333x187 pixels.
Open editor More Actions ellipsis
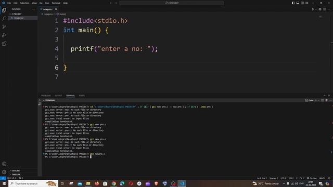tap(329, 9)
